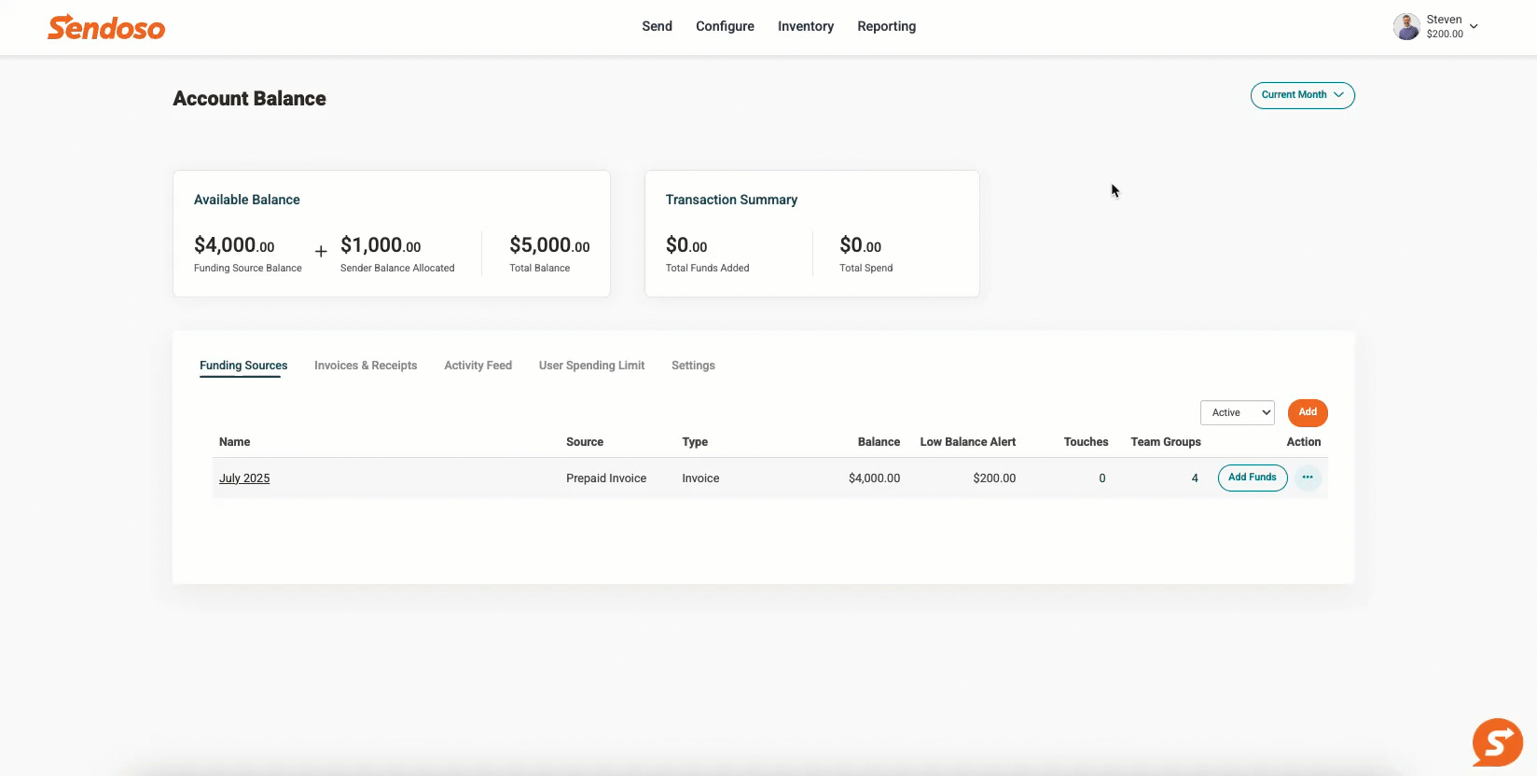Screen dimensions: 1537x776
Task: Click the $4,000.00 balance table cell
Action: [874, 478]
